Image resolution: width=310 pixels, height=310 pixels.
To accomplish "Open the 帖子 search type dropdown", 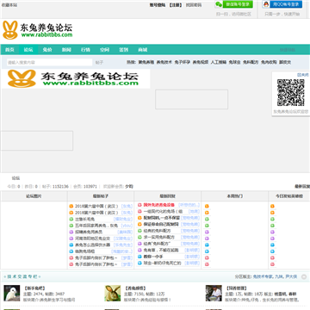I will 99,62.
